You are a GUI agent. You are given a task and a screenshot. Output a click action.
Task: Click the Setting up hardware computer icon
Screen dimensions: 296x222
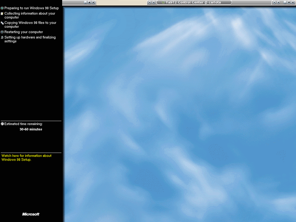(x=2, y=37)
